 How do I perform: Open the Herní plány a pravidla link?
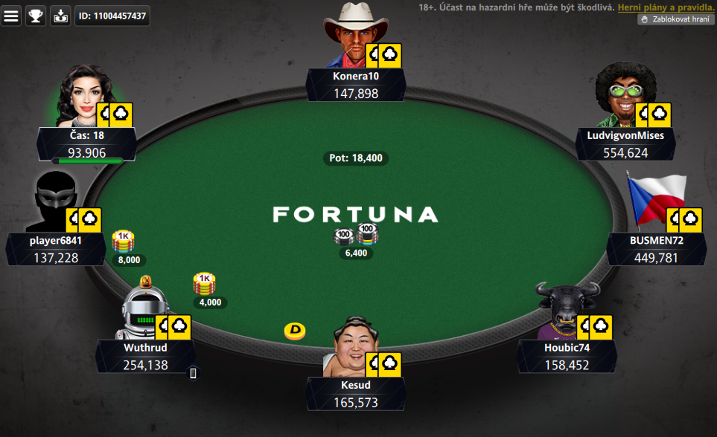pos(666,7)
